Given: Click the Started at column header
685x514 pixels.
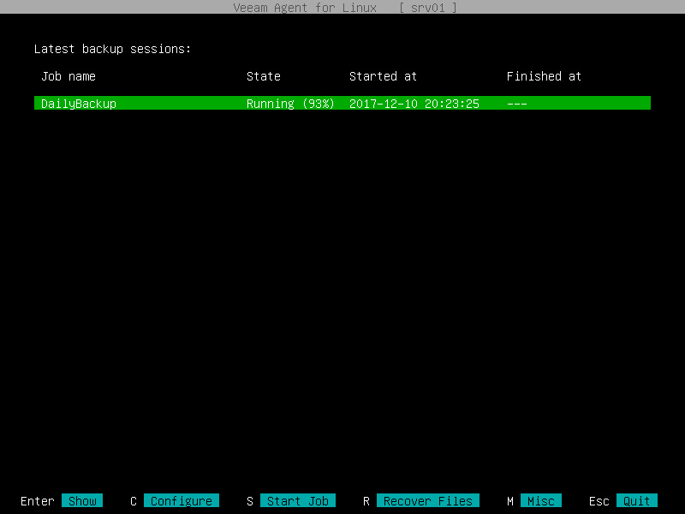Looking at the screenshot, I should point(383,76).
